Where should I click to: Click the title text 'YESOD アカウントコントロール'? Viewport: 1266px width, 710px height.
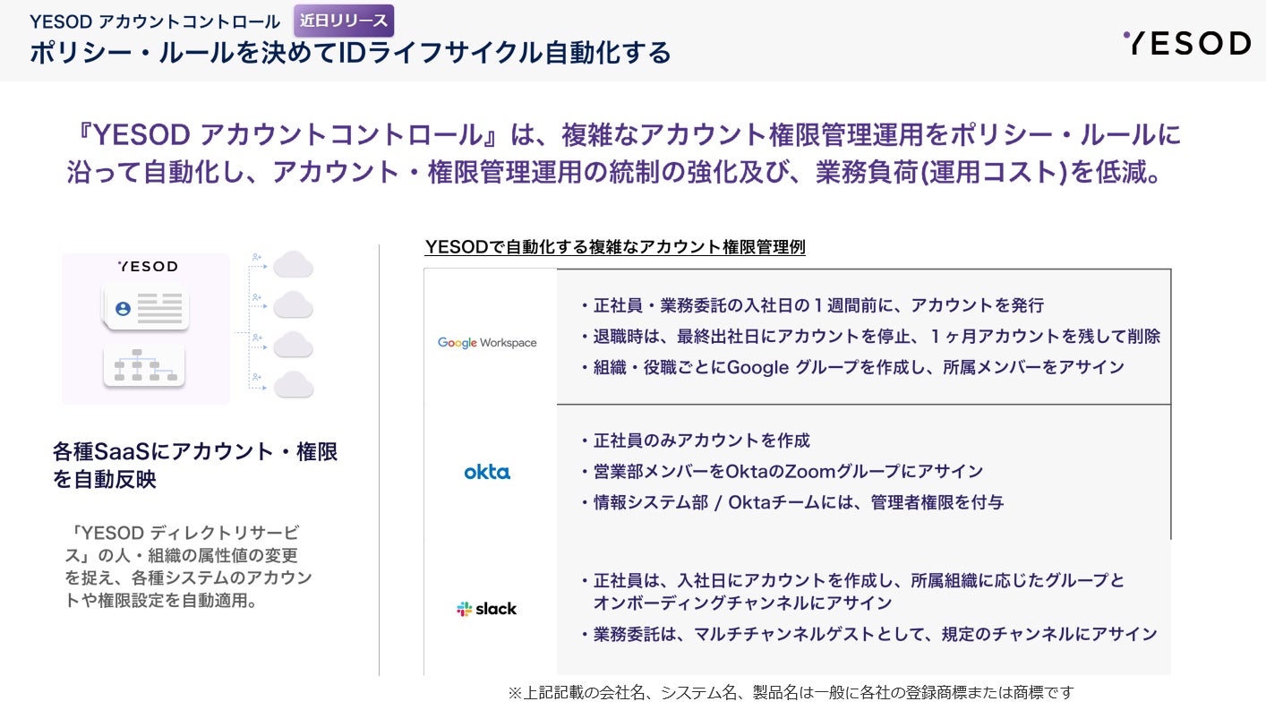(x=156, y=21)
